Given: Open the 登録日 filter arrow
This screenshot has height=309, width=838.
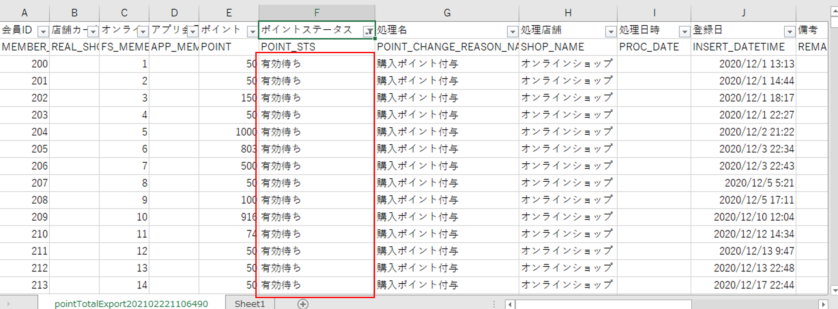Looking at the screenshot, I should click(x=789, y=31).
